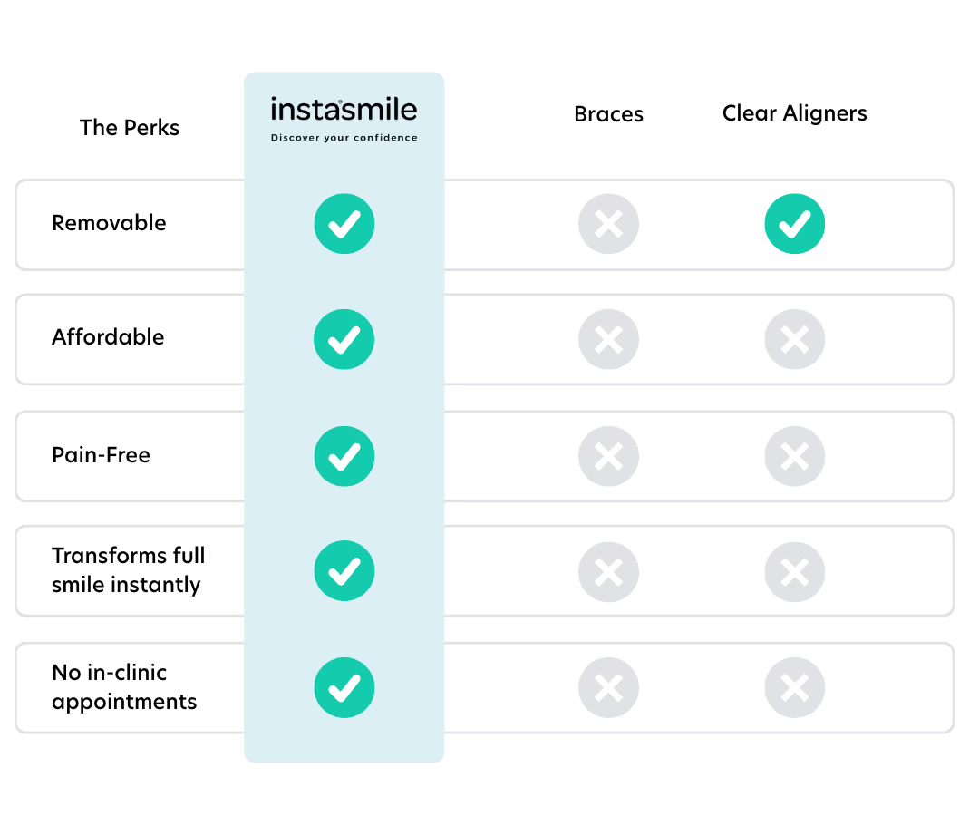Click Braces' gray X for Removable
The height and width of the screenshot is (816, 979).
[x=608, y=224]
